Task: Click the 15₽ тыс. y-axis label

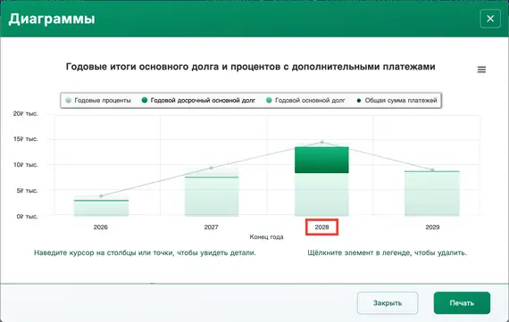Action: coord(26,139)
